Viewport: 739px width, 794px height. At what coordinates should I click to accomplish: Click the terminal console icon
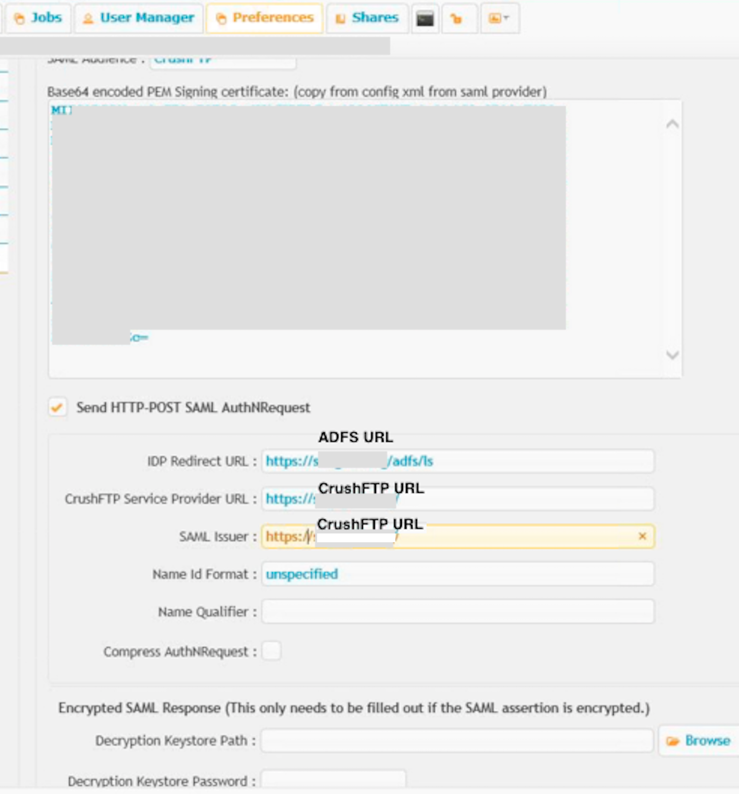[x=425, y=18]
